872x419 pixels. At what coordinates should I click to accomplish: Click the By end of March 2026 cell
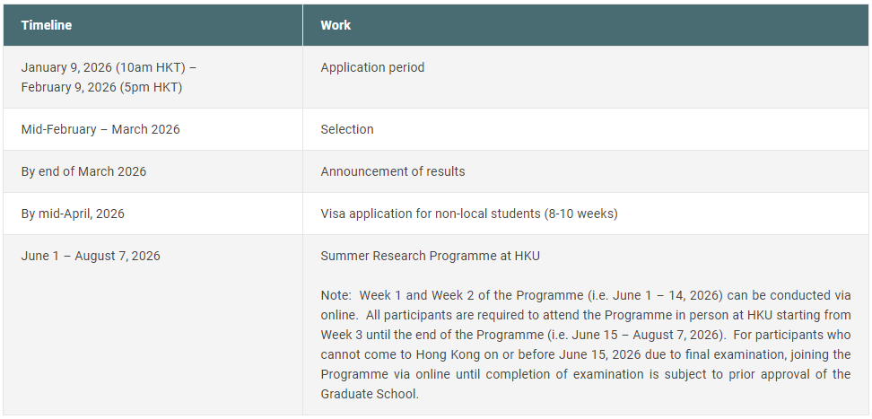tap(83, 171)
